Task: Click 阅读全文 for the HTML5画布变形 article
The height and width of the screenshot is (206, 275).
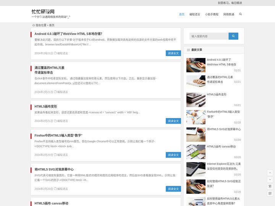Action: pos(173,121)
